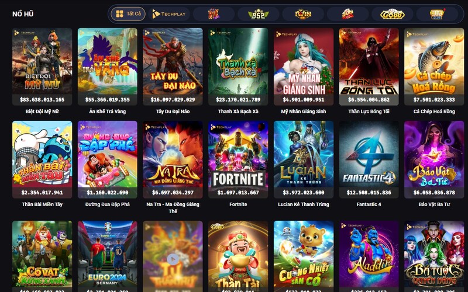468x292 pixels.
Task: Choose the RIK provider logo
Action: click(214, 14)
